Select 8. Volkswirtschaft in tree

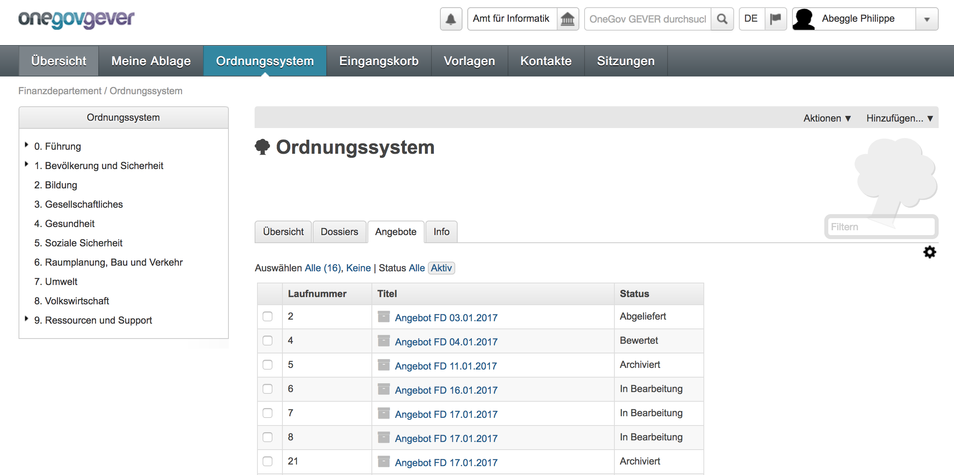point(72,301)
